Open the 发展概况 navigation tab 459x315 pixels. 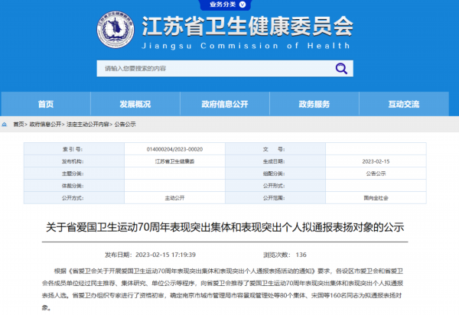[135, 104]
